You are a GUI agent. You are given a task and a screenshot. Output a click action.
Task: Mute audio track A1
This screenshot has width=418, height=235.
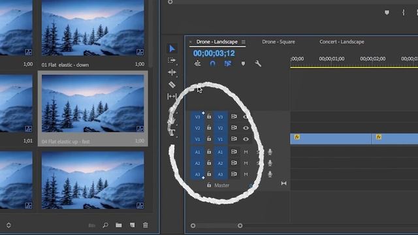click(246, 152)
